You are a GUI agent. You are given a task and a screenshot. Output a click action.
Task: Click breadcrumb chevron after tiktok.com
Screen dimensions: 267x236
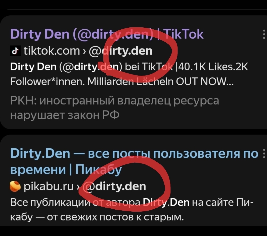click(x=84, y=51)
